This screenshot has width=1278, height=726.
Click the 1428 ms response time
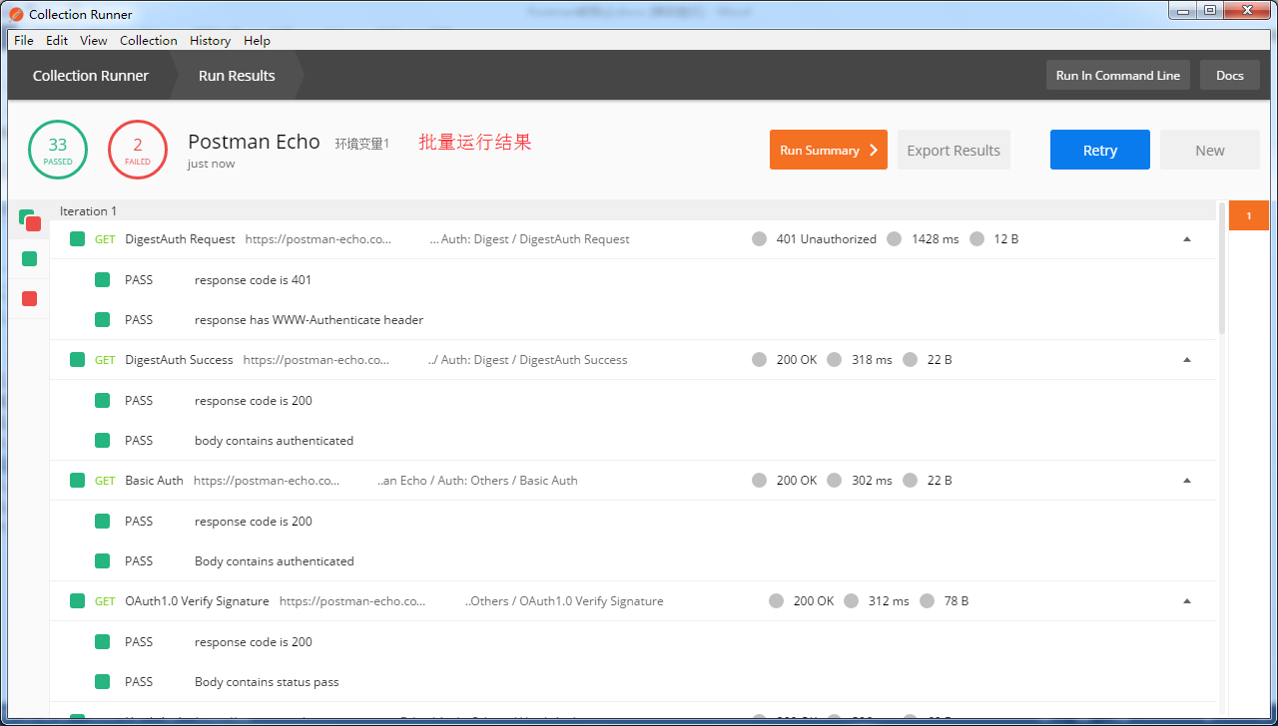click(936, 239)
